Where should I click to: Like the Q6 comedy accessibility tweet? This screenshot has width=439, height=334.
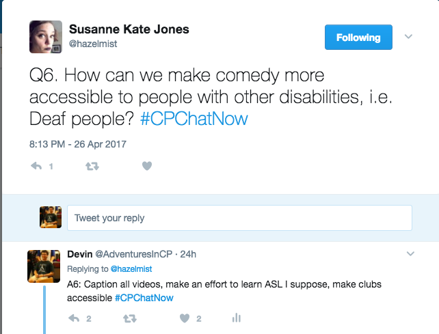coord(146,166)
